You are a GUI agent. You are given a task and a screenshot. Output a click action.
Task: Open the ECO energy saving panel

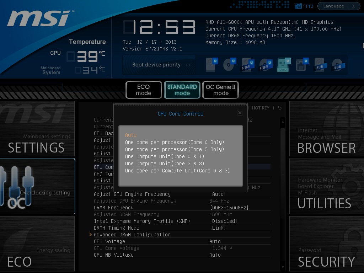[x=37, y=244]
